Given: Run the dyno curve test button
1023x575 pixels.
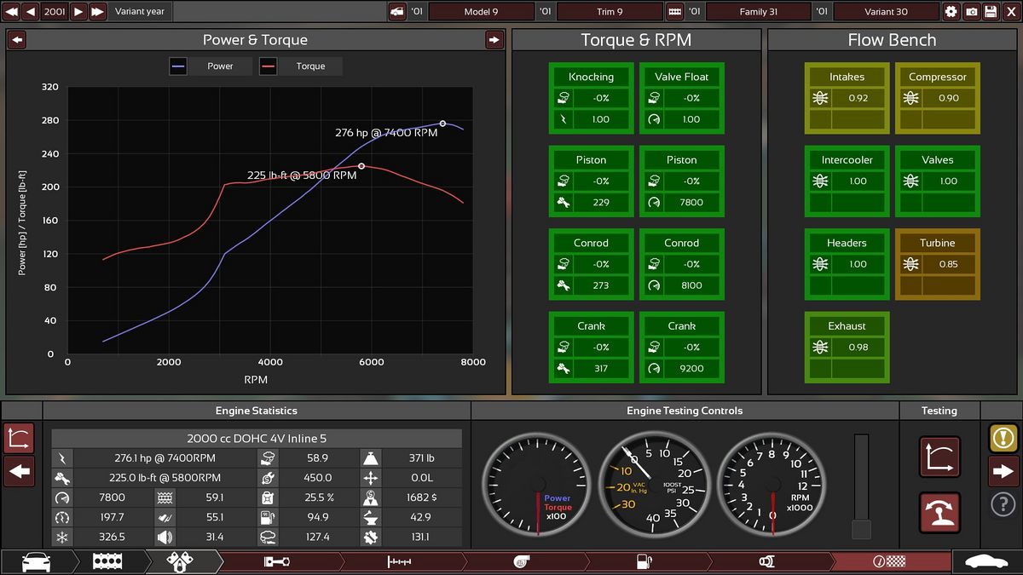Looking at the screenshot, I should pos(939,457).
